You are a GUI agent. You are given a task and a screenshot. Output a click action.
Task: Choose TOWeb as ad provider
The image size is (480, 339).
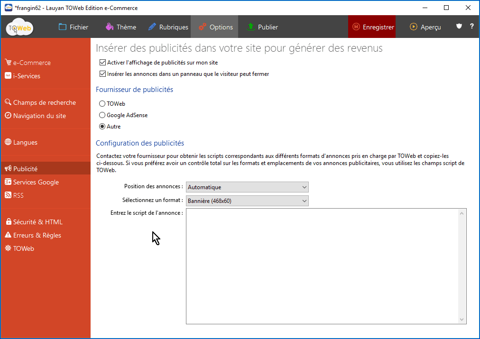pyautogui.click(x=102, y=104)
